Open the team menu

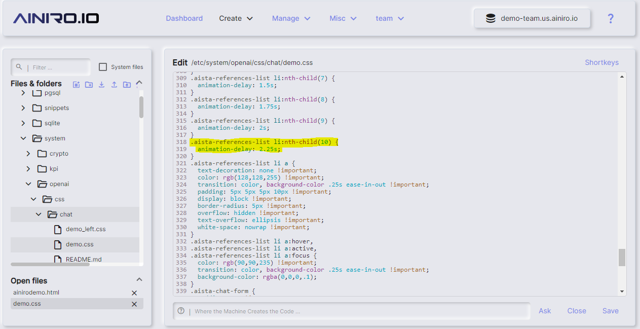(x=390, y=18)
